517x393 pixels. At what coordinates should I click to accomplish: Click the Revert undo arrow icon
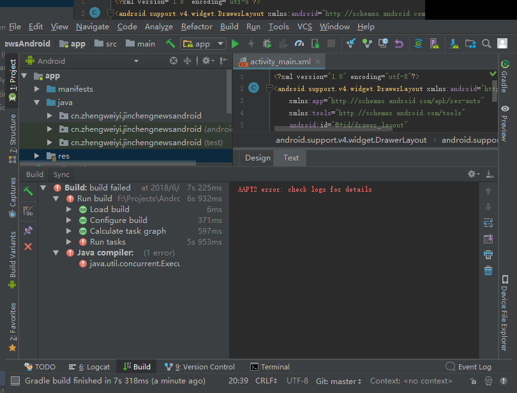[399, 43]
